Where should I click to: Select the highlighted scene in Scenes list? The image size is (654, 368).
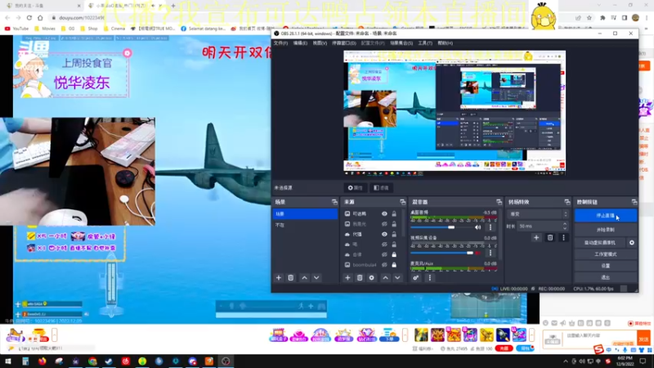click(305, 213)
